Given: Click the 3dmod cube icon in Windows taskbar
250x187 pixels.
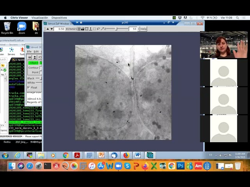Looking at the screenshot, I should pyautogui.click(x=150, y=155).
